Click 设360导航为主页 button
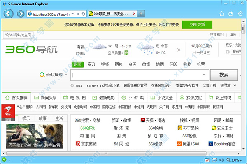 point(18,35)
